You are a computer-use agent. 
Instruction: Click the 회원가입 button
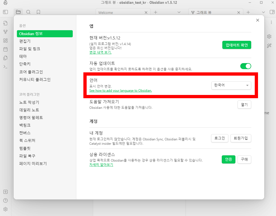tap(241, 138)
